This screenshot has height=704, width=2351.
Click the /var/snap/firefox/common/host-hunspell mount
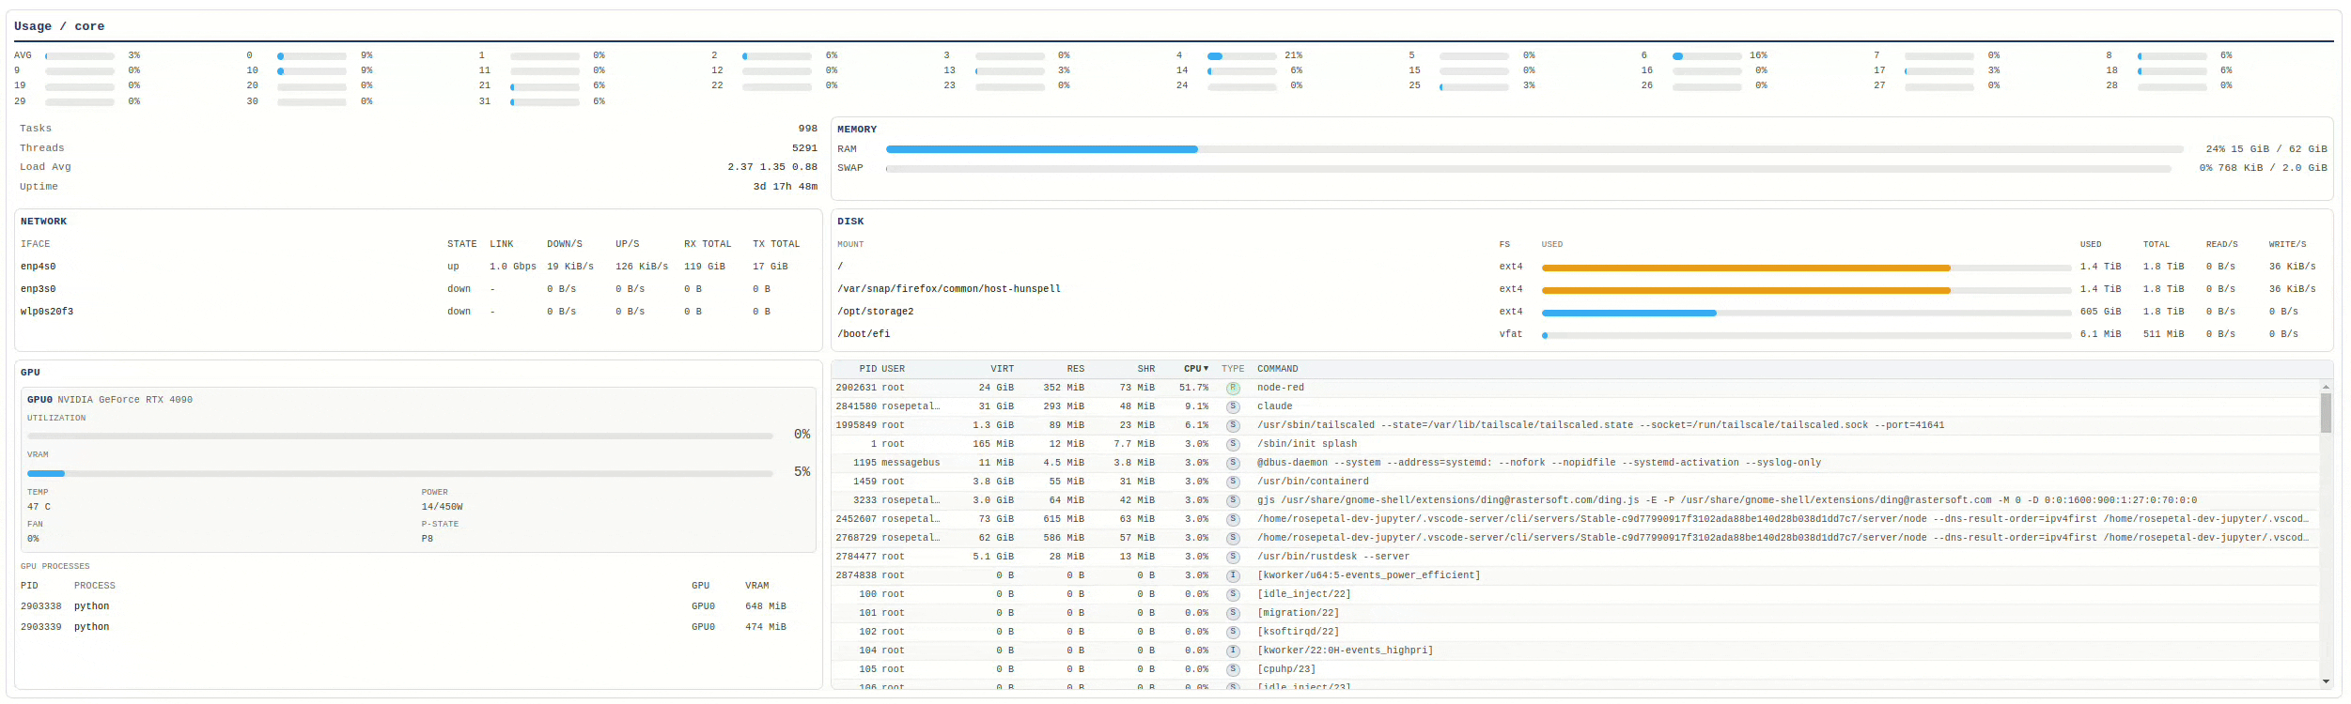tap(949, 289)
